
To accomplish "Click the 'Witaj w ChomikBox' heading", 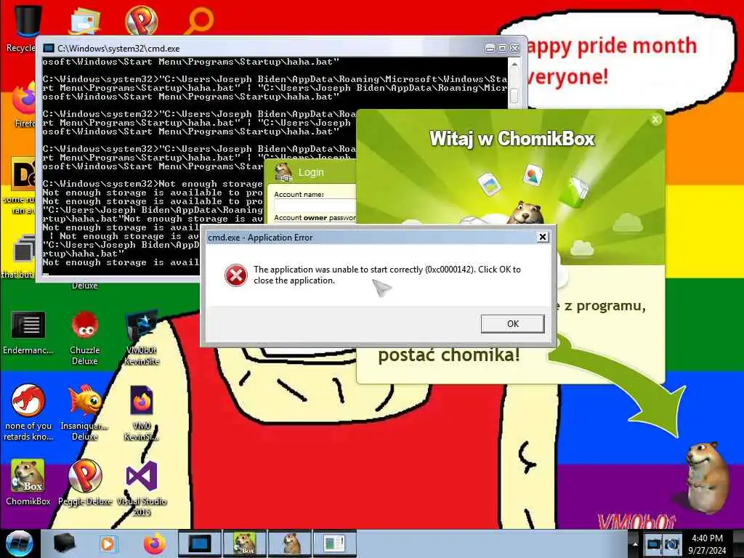I will tap(512, 139).
